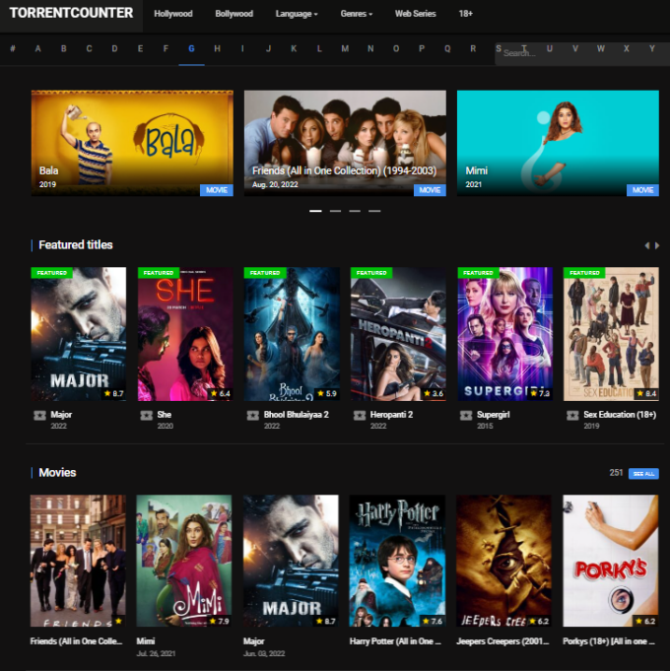The image size is (670, 671).
Task: Filter titles by letter H
Action: click(217, 48)
